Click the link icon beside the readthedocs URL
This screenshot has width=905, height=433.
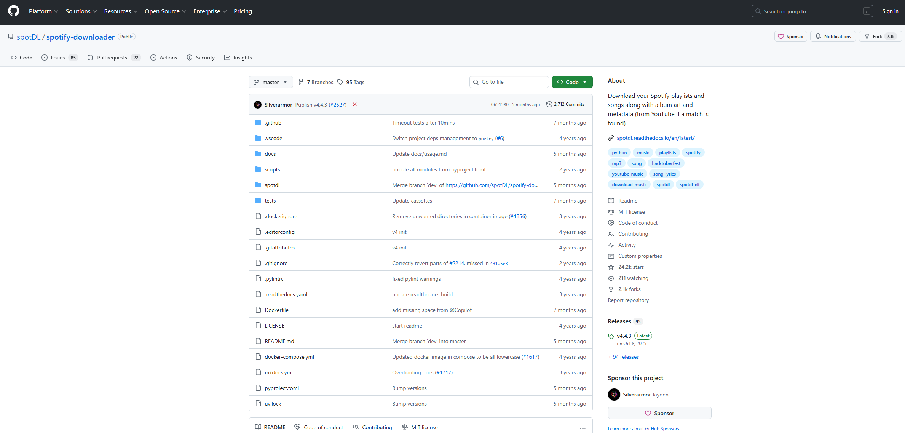[611, 138]
